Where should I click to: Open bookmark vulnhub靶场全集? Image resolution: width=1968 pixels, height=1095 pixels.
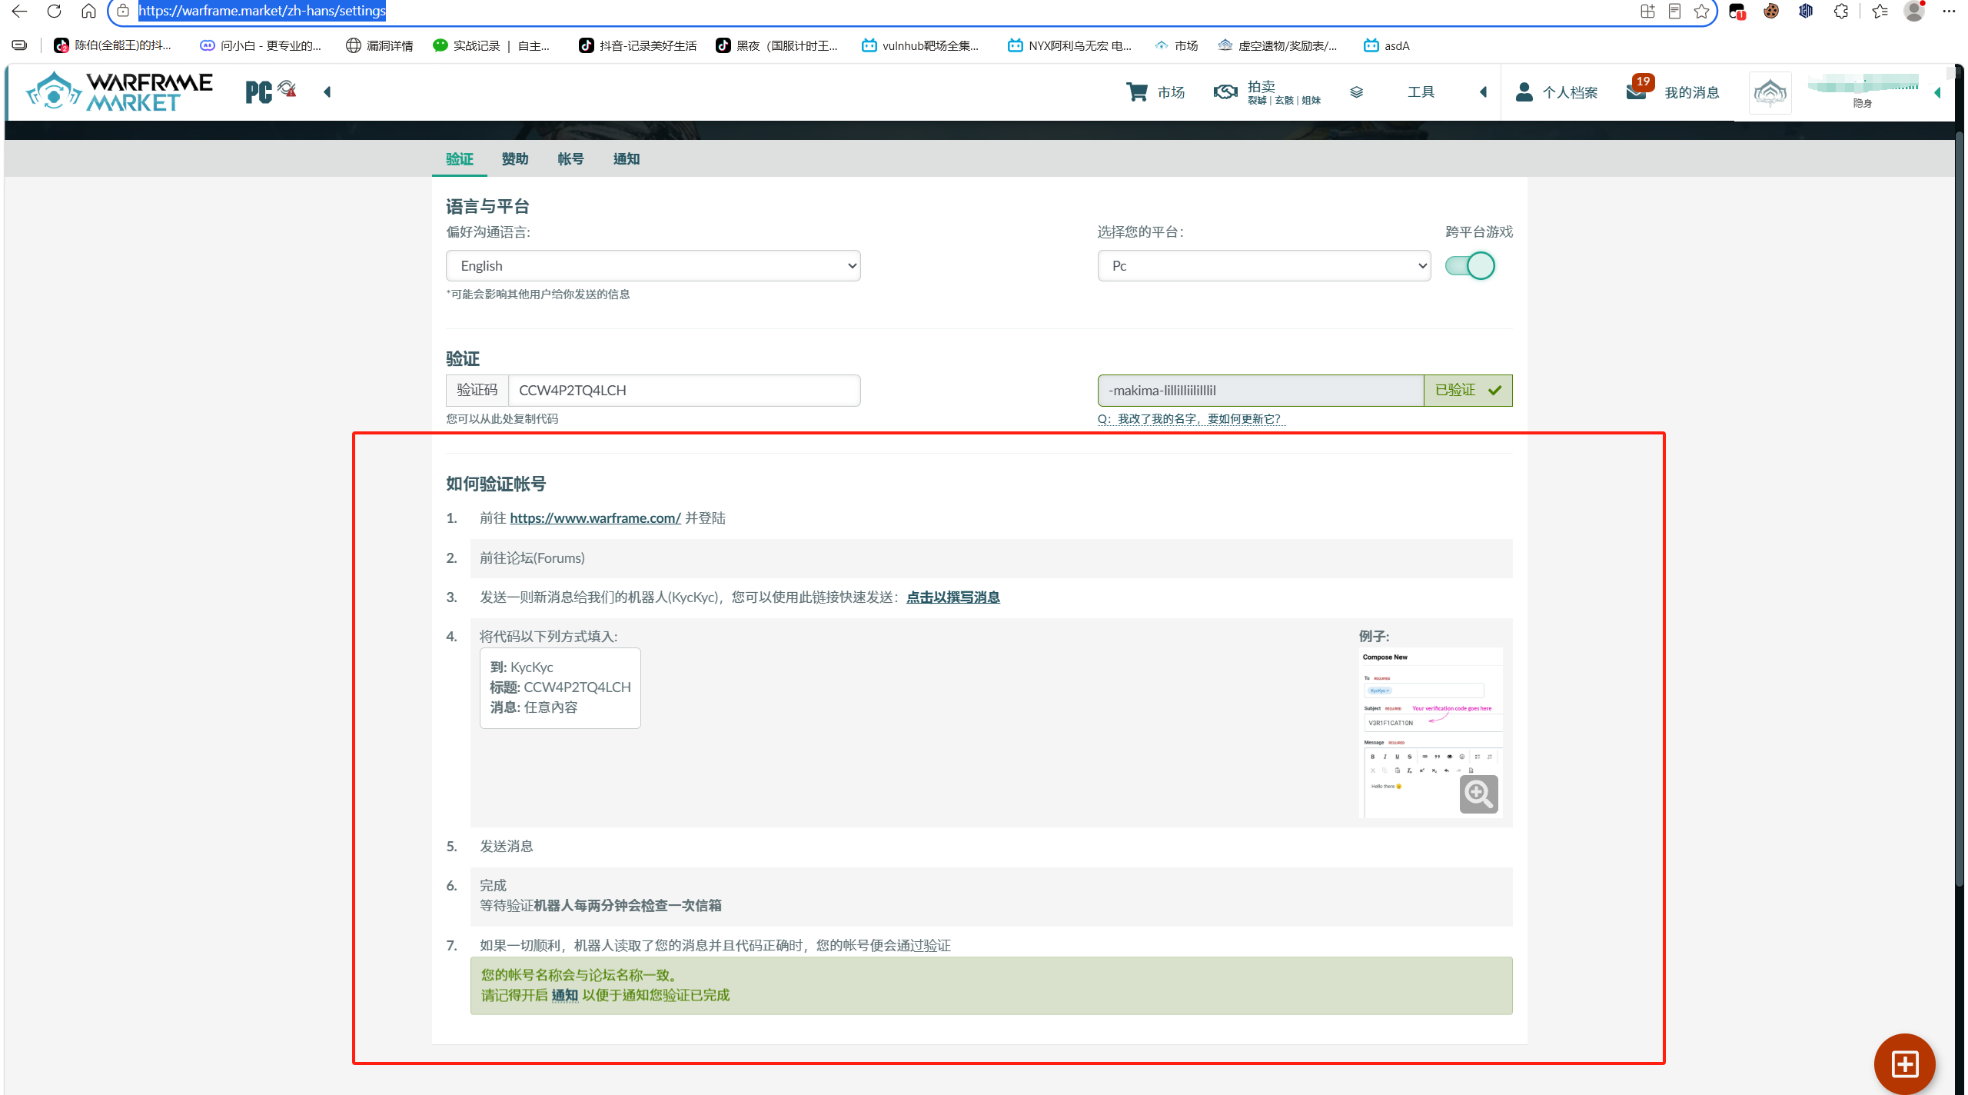tap(920, 45)
